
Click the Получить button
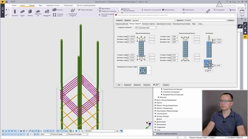tap(146, 85)
